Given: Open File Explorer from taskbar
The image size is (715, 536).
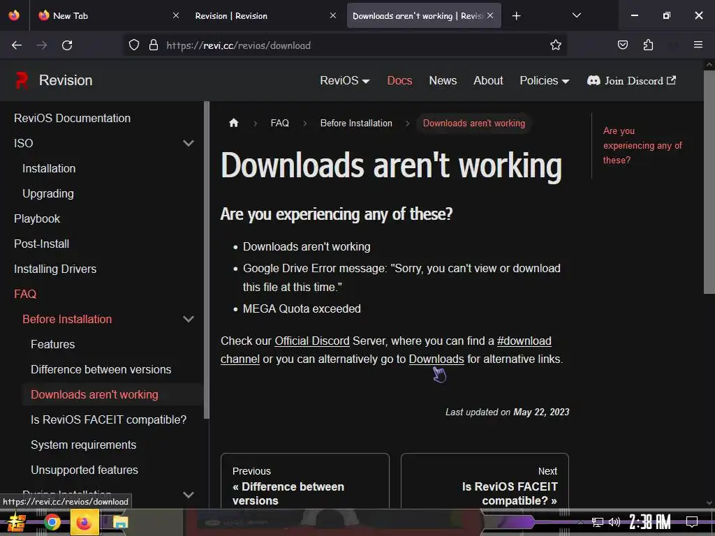Looking at the screenshot, I should point(120,522).
